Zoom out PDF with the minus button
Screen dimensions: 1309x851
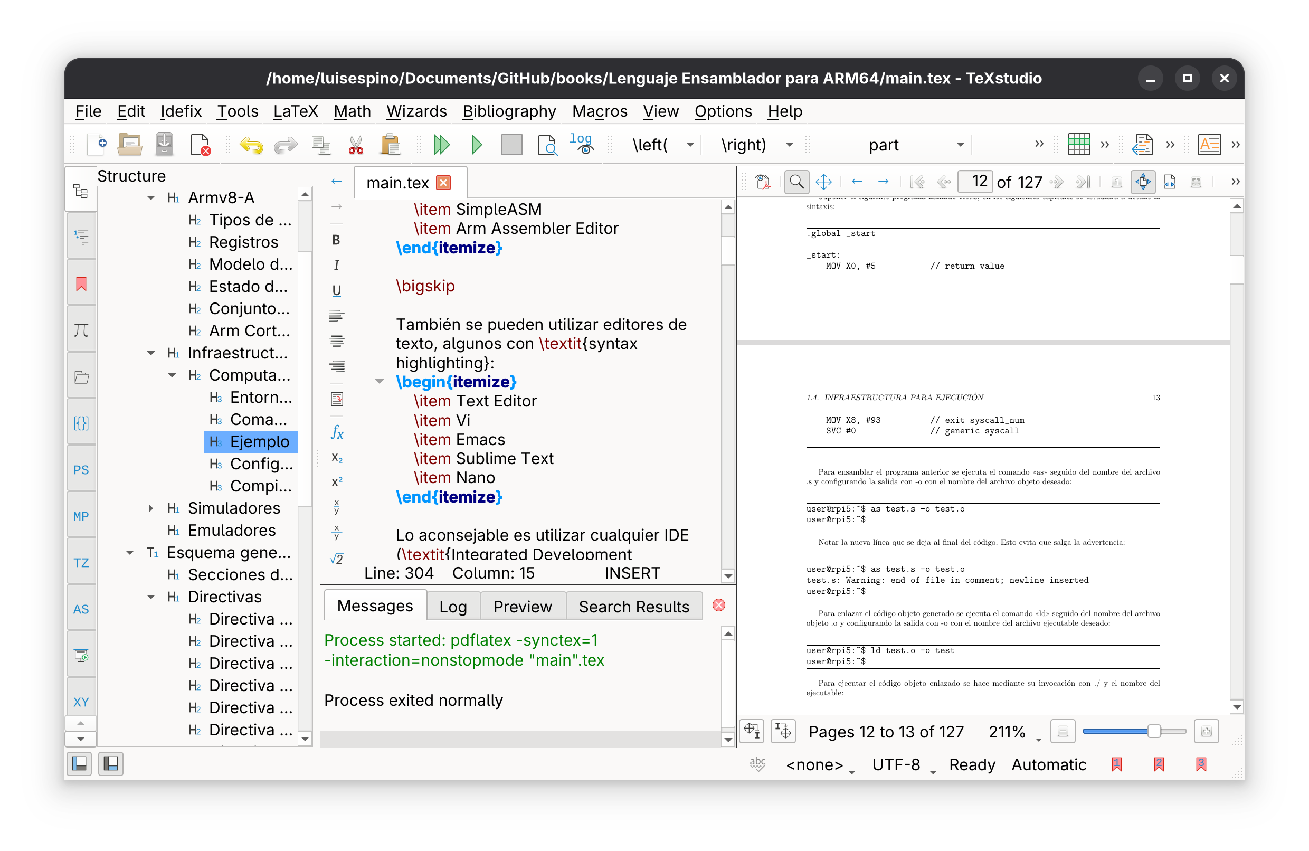click(1063, 732)
